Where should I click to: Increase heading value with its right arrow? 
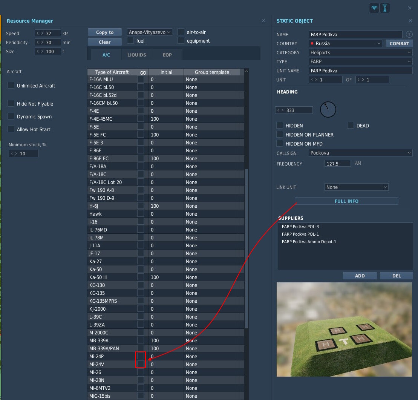pos(283,110)
